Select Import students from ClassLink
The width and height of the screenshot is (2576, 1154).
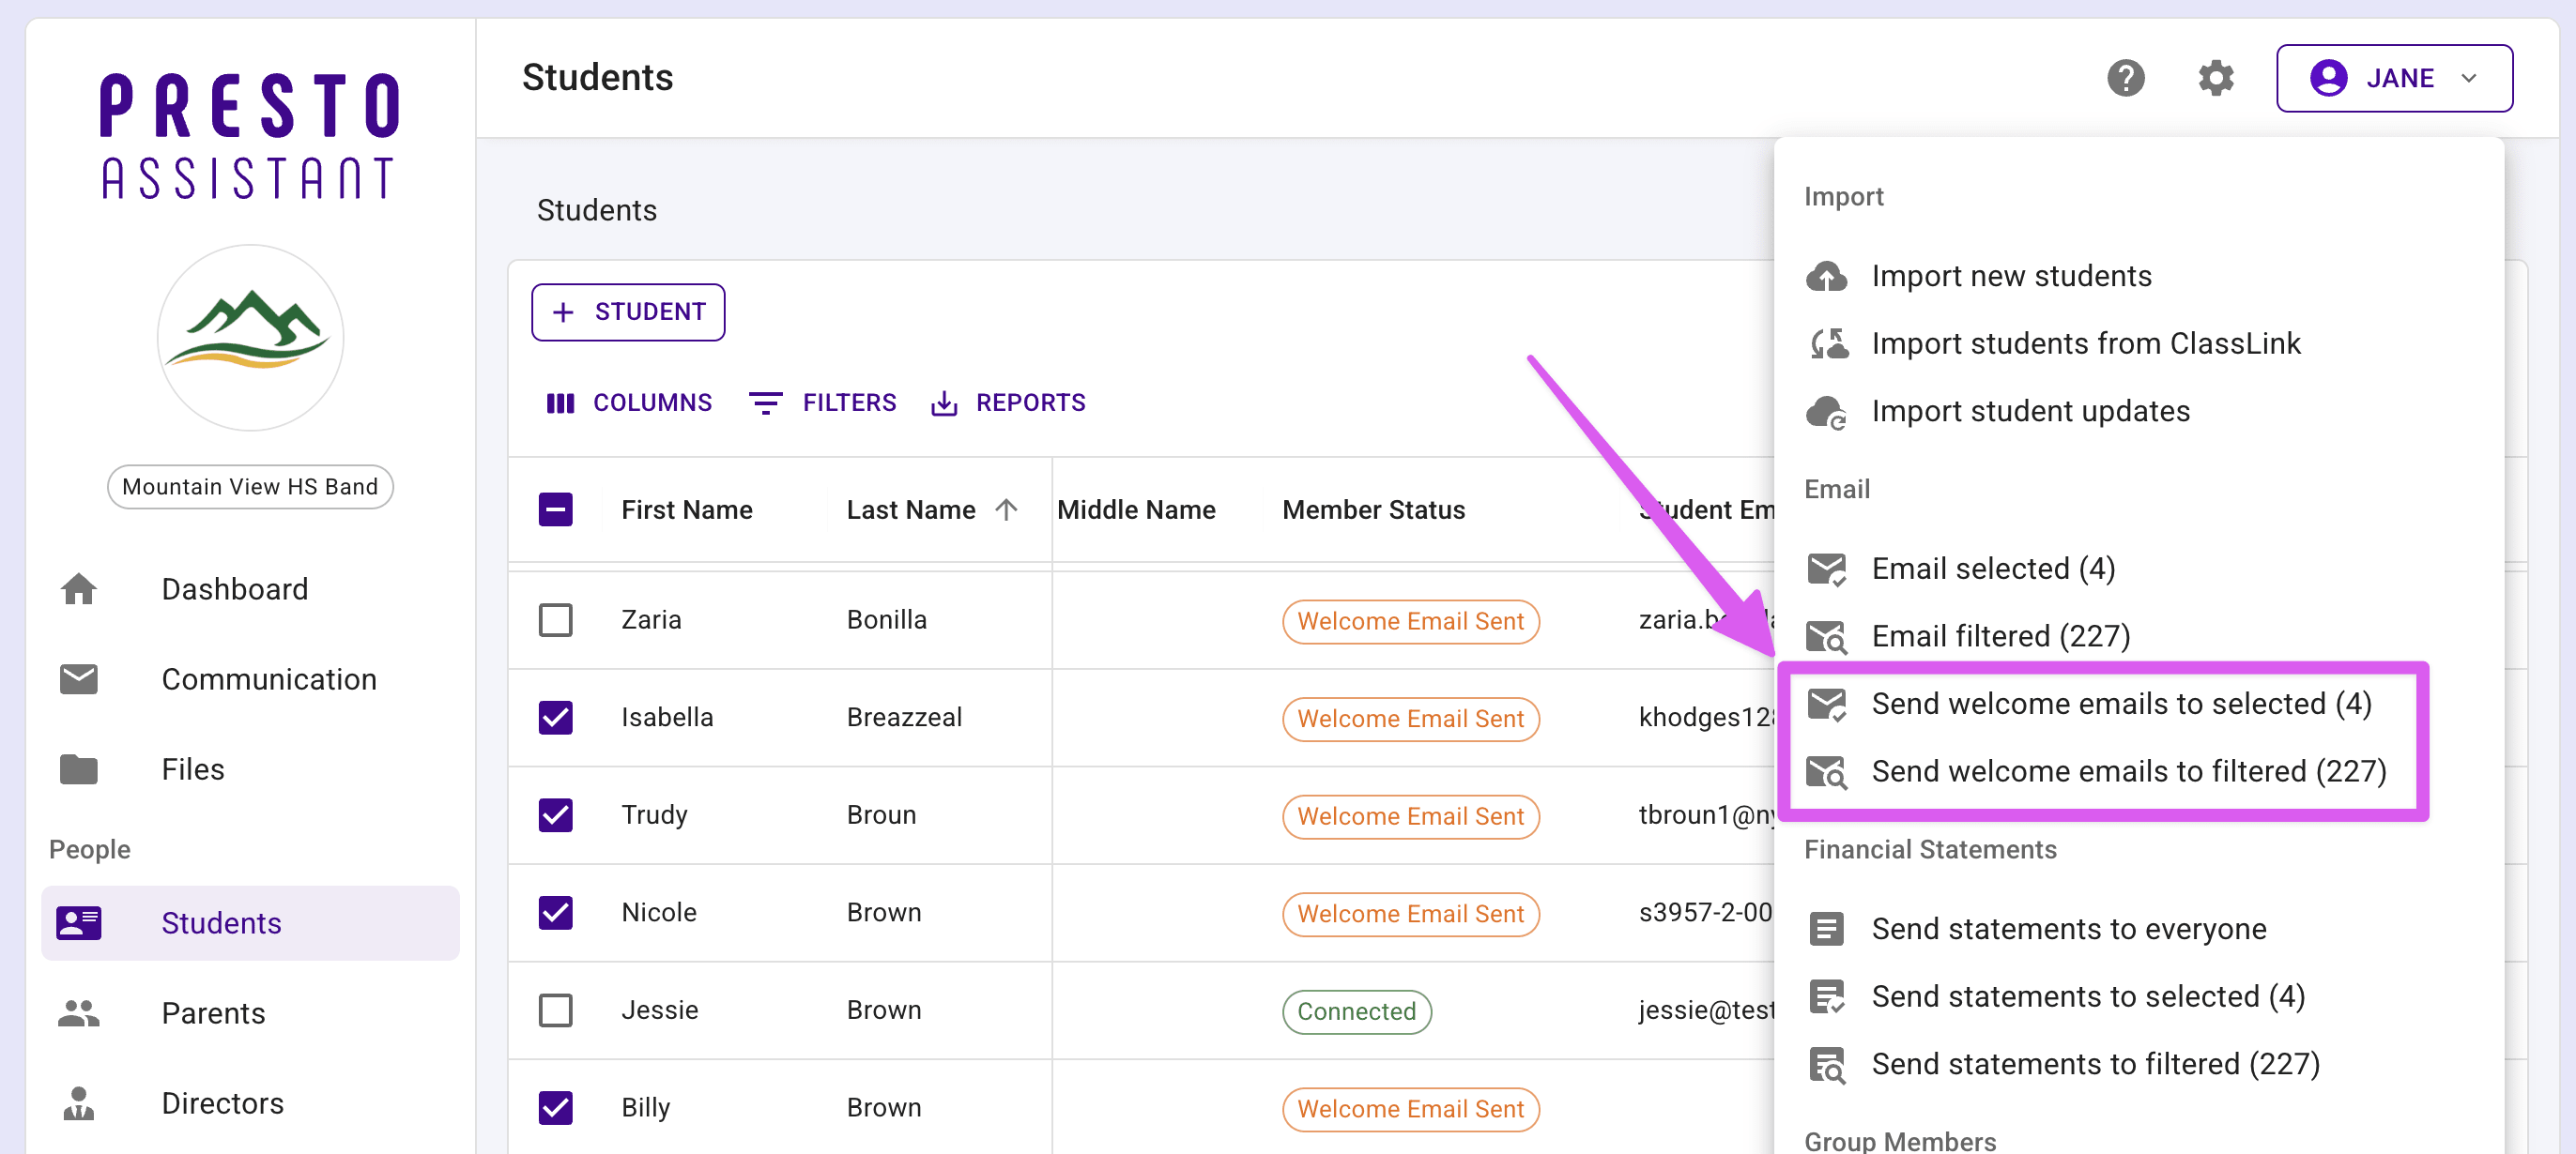(x=2139, y=343)
